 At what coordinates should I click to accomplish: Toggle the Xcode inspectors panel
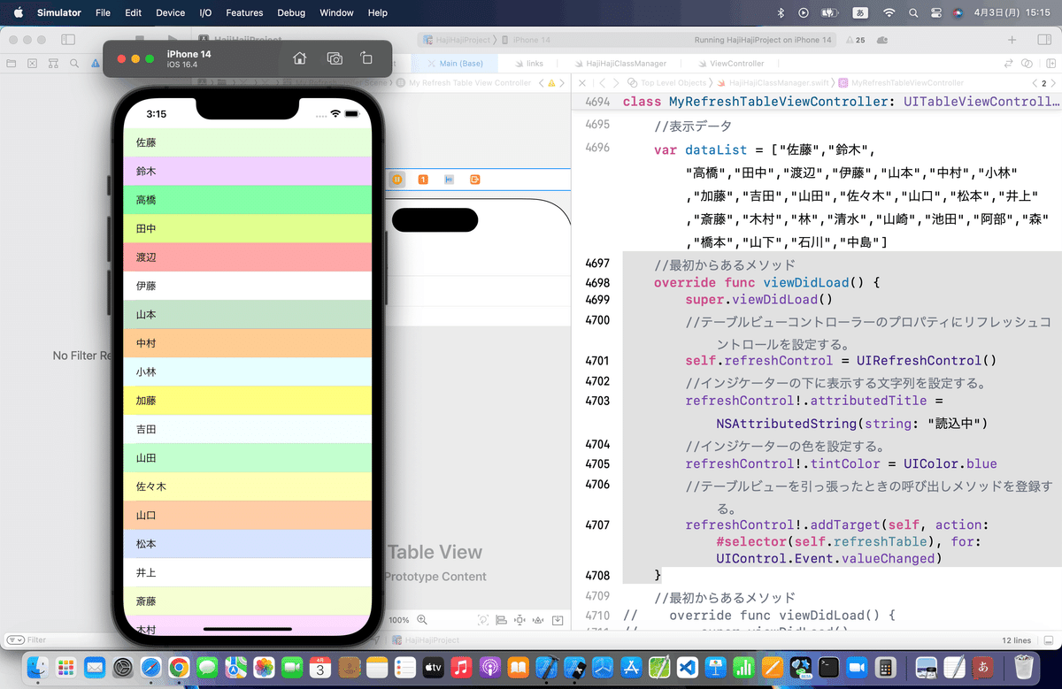(x=1043, y=40)
